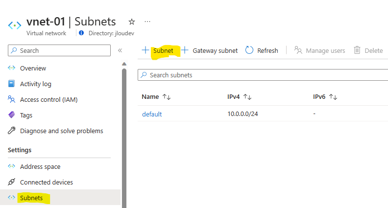This screenshot has height=208, width=388.
Task: Click the sidebar search magnifier icon
Action: [14, 50]
